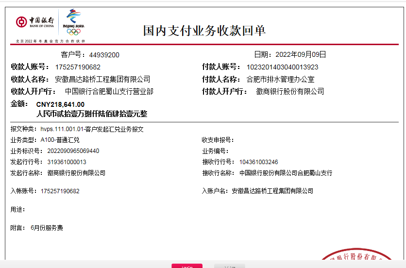Select the date 2022年09月09日
Screen dimensions: 406x268
(x=301, y=54)
